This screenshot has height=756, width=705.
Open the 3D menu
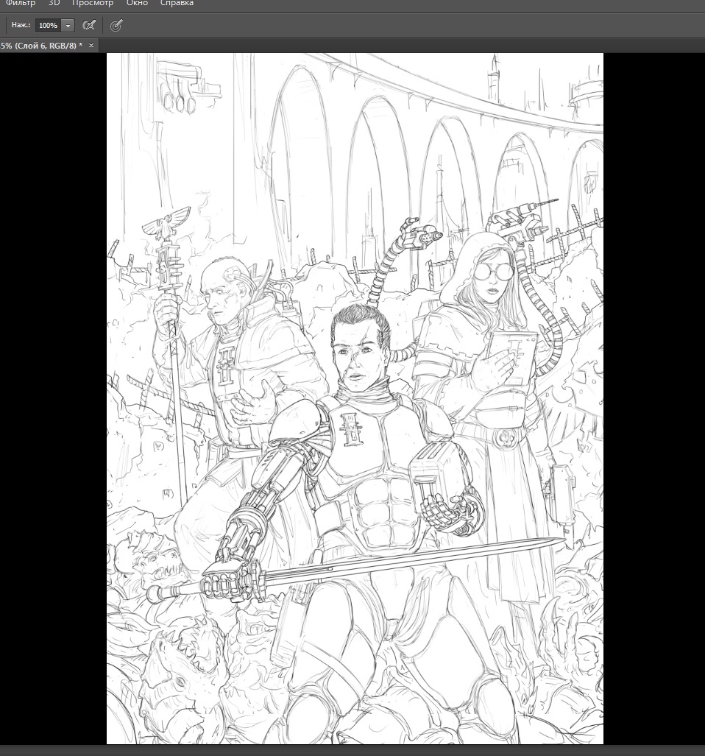point(54,3)
